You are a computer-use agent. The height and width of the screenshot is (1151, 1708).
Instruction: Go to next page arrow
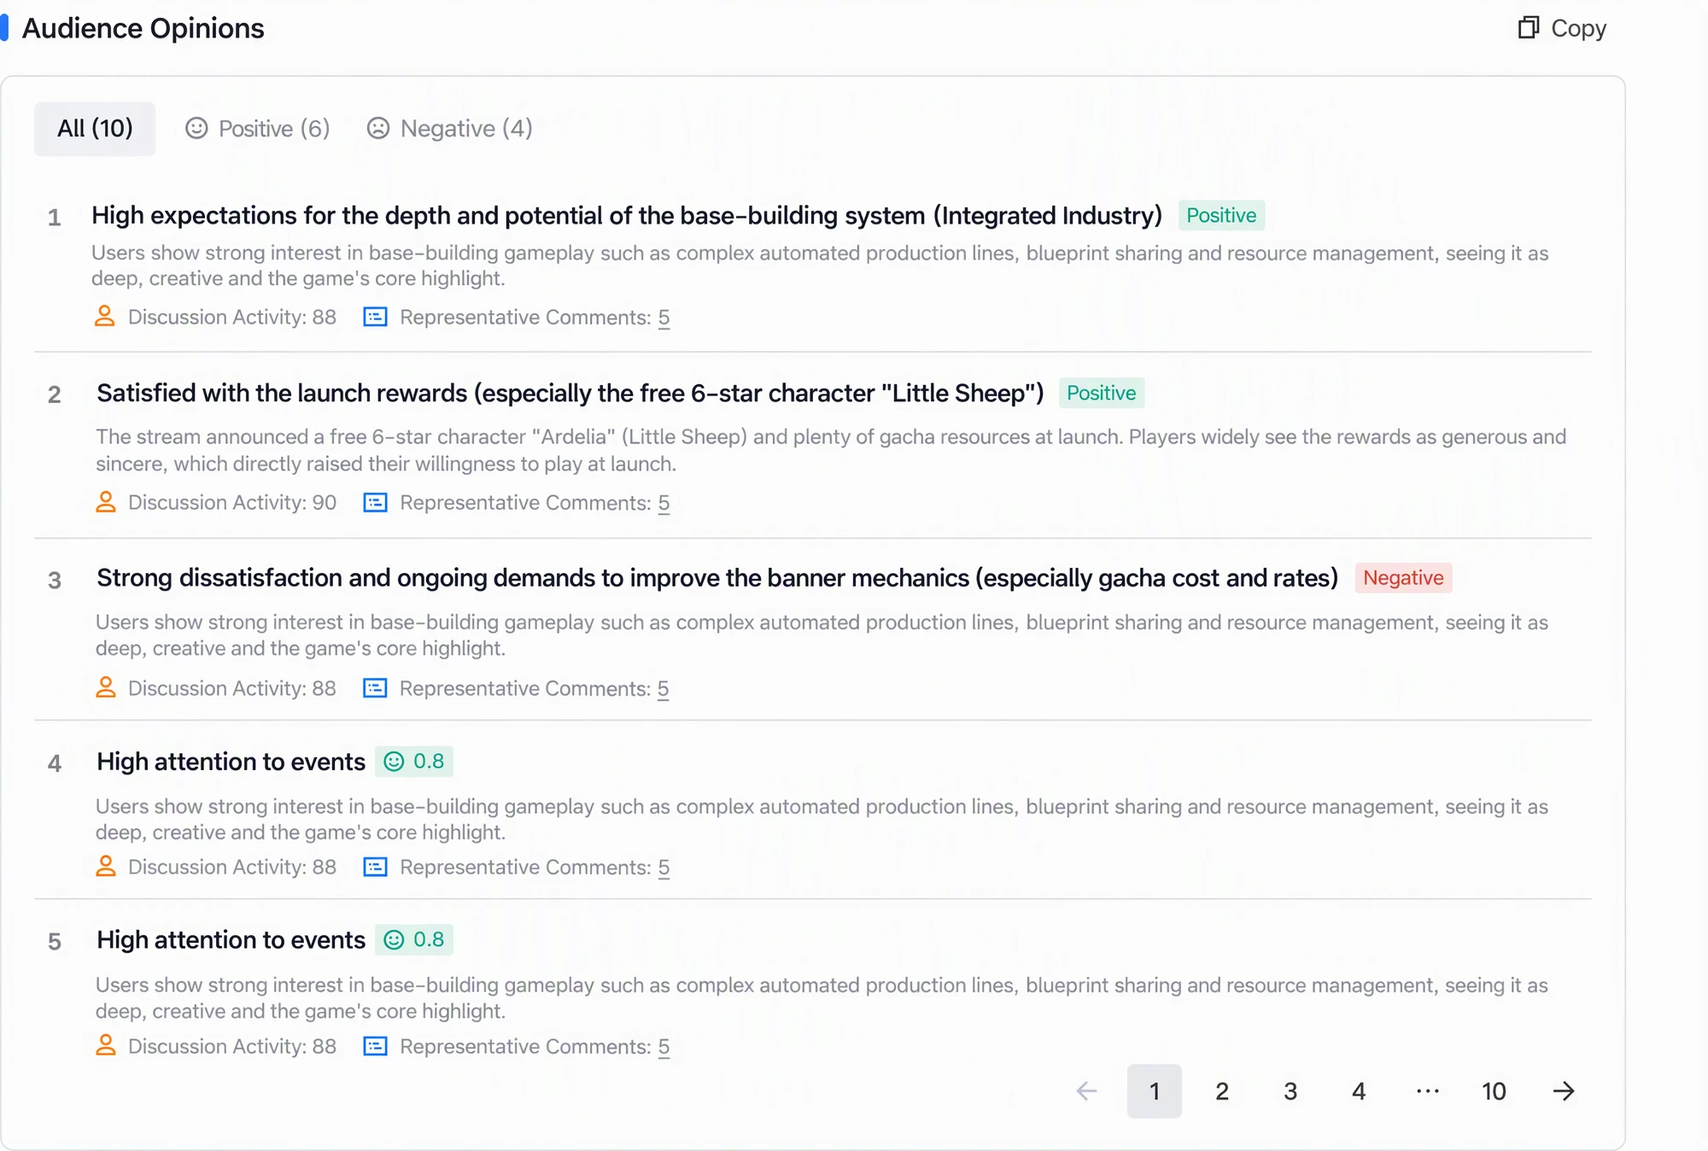tap(1564, 1091)
